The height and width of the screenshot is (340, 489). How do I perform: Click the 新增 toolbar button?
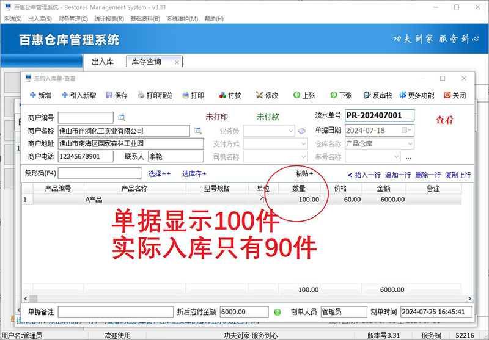click(x=40, y=95)
